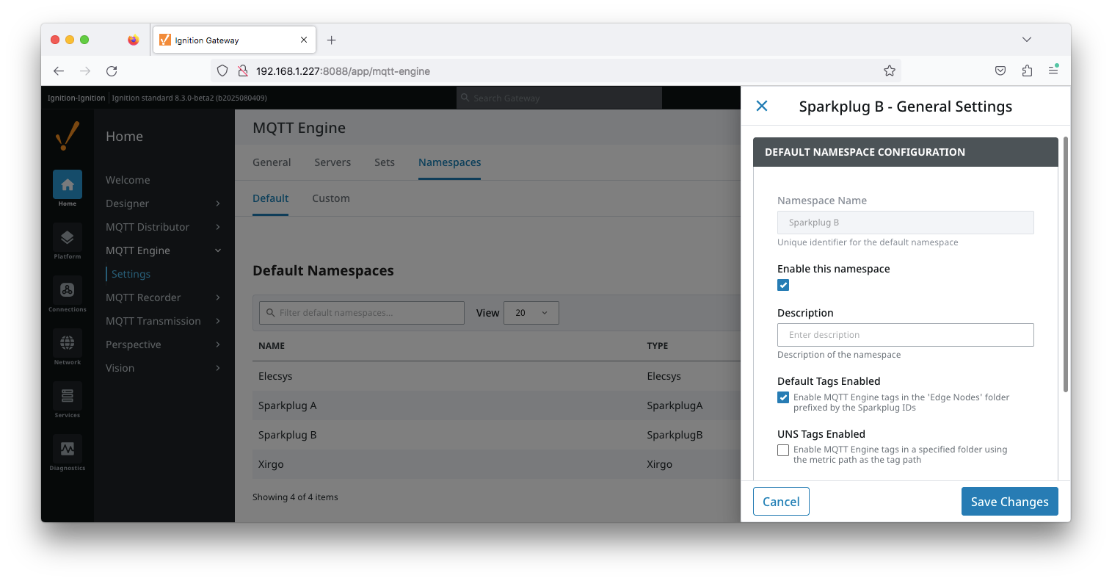Viewport: 1112px width, 581px height.
Task: Toggle the Default Tags Enabled checkbox
Action: (x=783, y=397)
